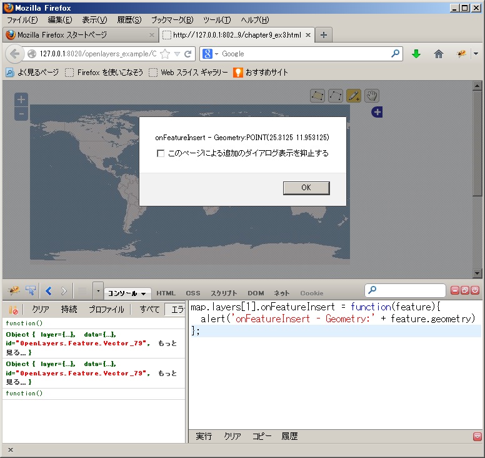Select the hand pan tool on map

(x=372, y=96)
